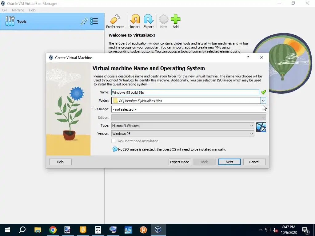Open the notification center icon
315x236 pixels.
[x=305, y=230]
